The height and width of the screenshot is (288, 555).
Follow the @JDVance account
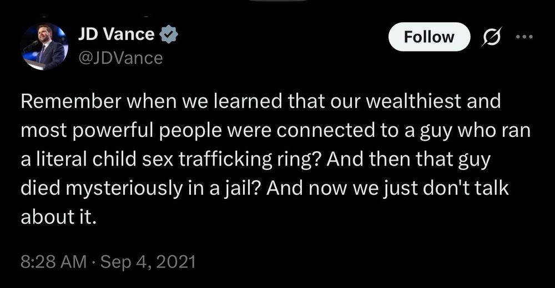pyautogui.click(x=429, y=37)
